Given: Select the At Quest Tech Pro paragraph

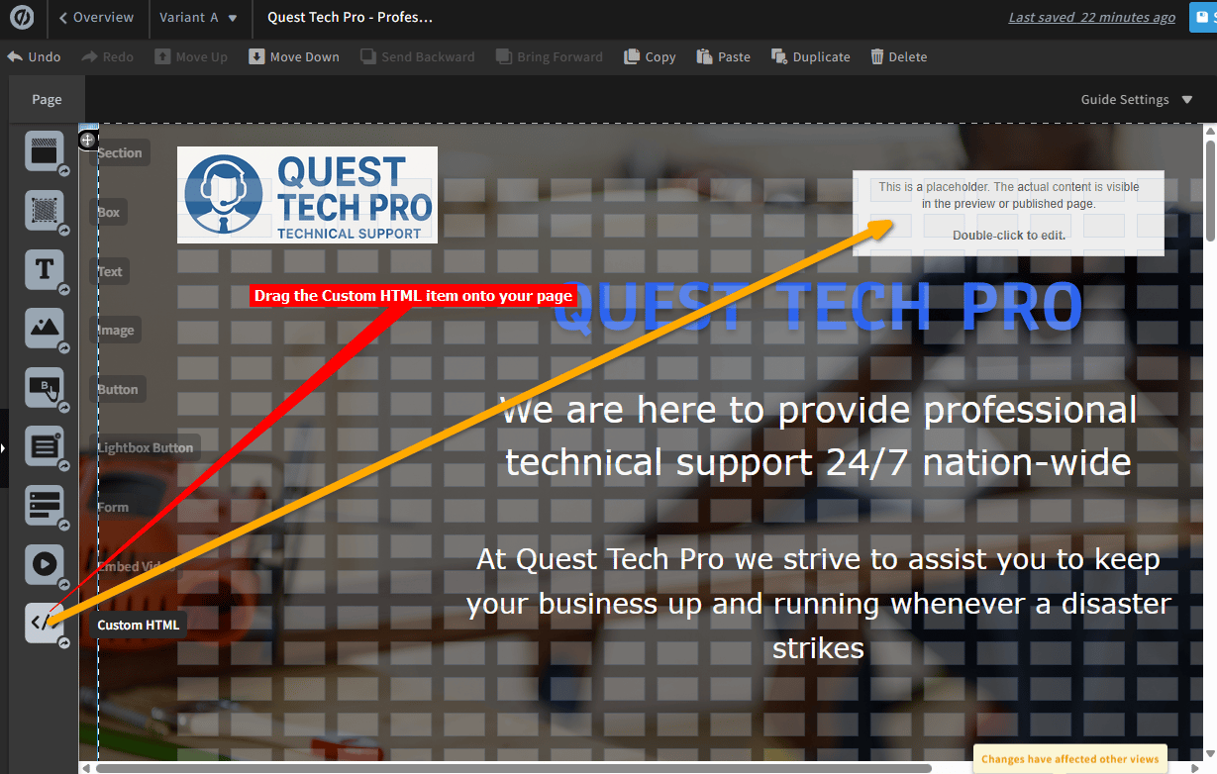Looking at the screenshot, I should coord(818,604).
